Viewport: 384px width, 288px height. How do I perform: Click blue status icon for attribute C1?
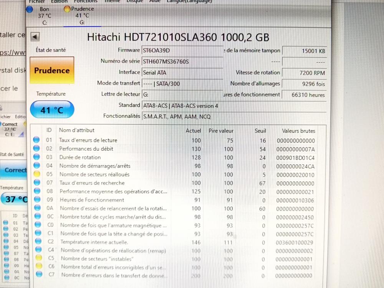(x=38, y=233)
